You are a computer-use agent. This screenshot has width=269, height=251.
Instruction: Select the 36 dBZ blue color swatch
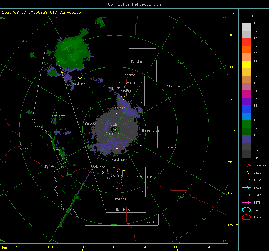(x=246, y=109)
